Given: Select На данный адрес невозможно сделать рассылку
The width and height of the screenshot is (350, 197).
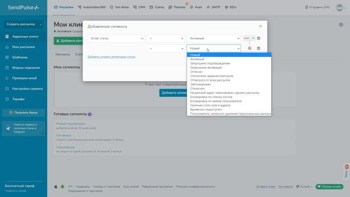Looking at the screenshot, I should click(229, 92).
